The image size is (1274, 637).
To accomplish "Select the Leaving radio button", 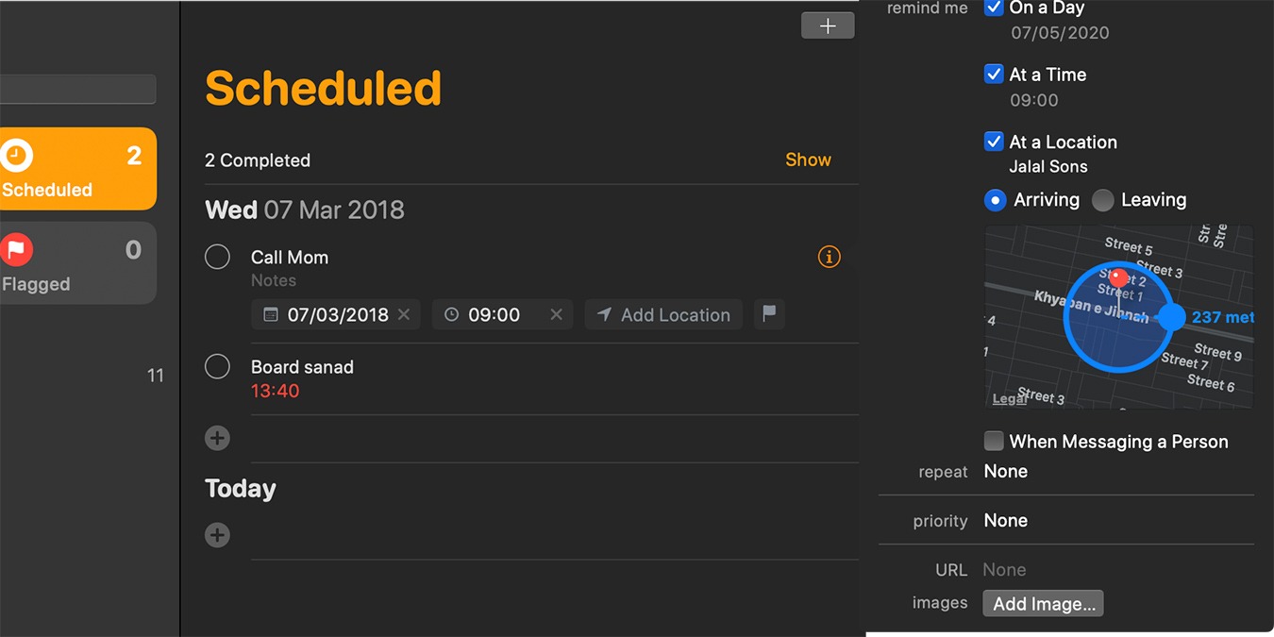I will 1101,200.
